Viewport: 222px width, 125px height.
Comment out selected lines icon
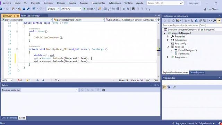[123, 9]
